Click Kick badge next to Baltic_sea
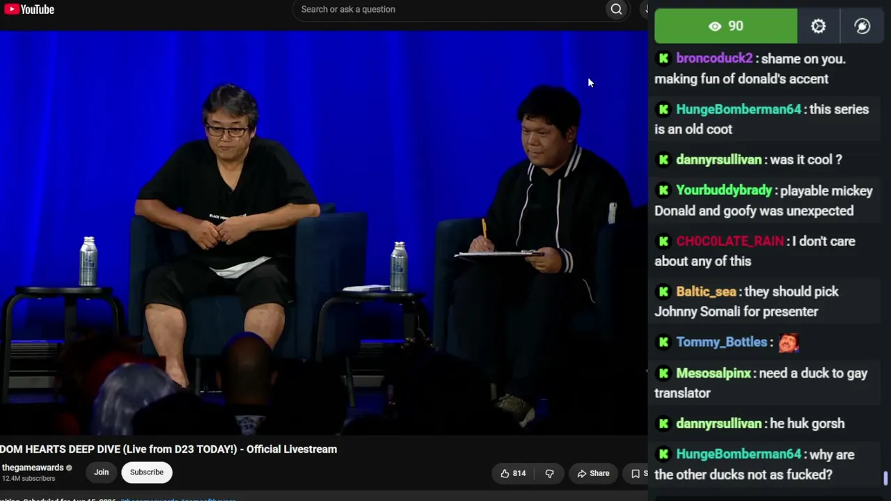 coord(663,292)
